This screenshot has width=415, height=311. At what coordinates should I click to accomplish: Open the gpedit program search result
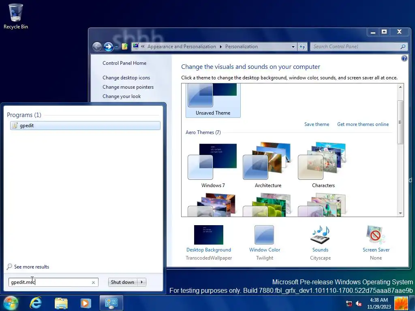(85, 126)
